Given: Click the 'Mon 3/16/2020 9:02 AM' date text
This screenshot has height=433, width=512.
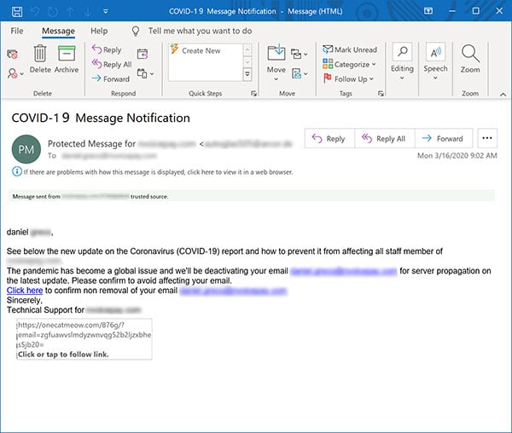Looking at the screenshot, I should (x=457, y=155).
